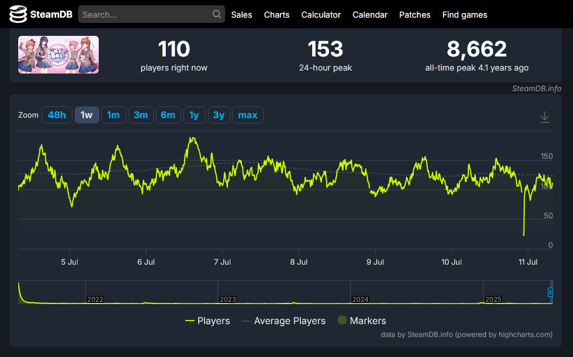Click the 2024 label in navigator
Screen dimensions: 573x357
pos(360,299)
